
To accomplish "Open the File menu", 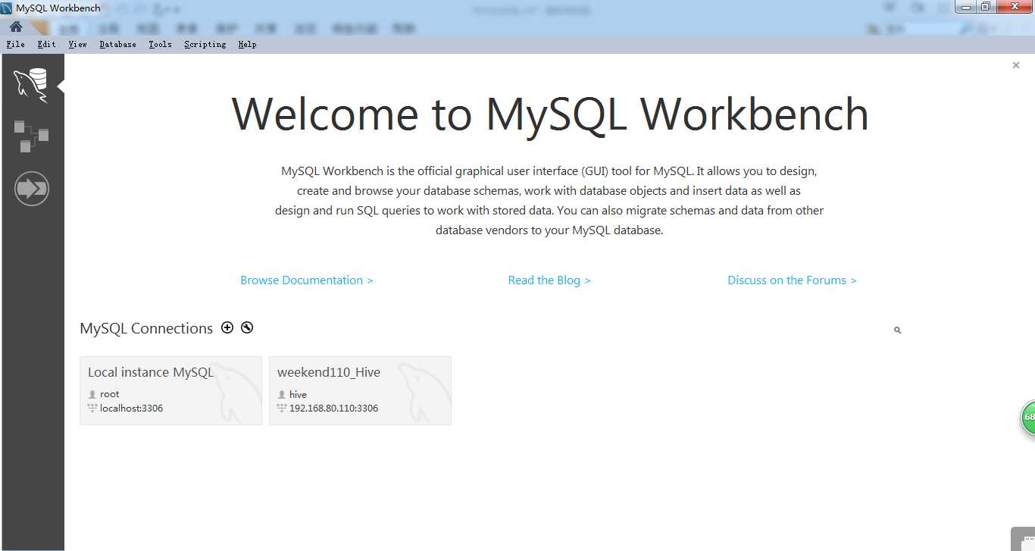I will [x=15, y=45].
